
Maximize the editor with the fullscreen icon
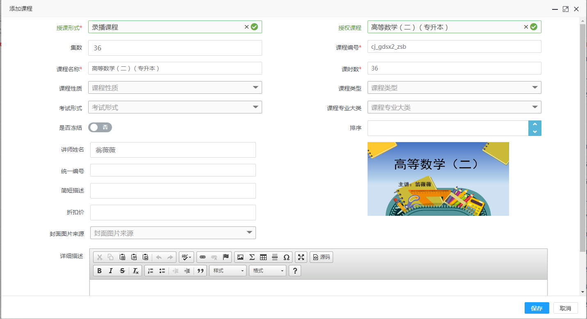(x=301, y=257)
